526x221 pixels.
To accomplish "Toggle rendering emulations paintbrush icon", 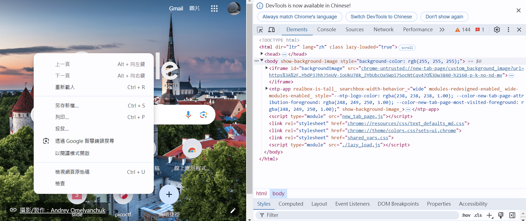I will click(501, 215).
